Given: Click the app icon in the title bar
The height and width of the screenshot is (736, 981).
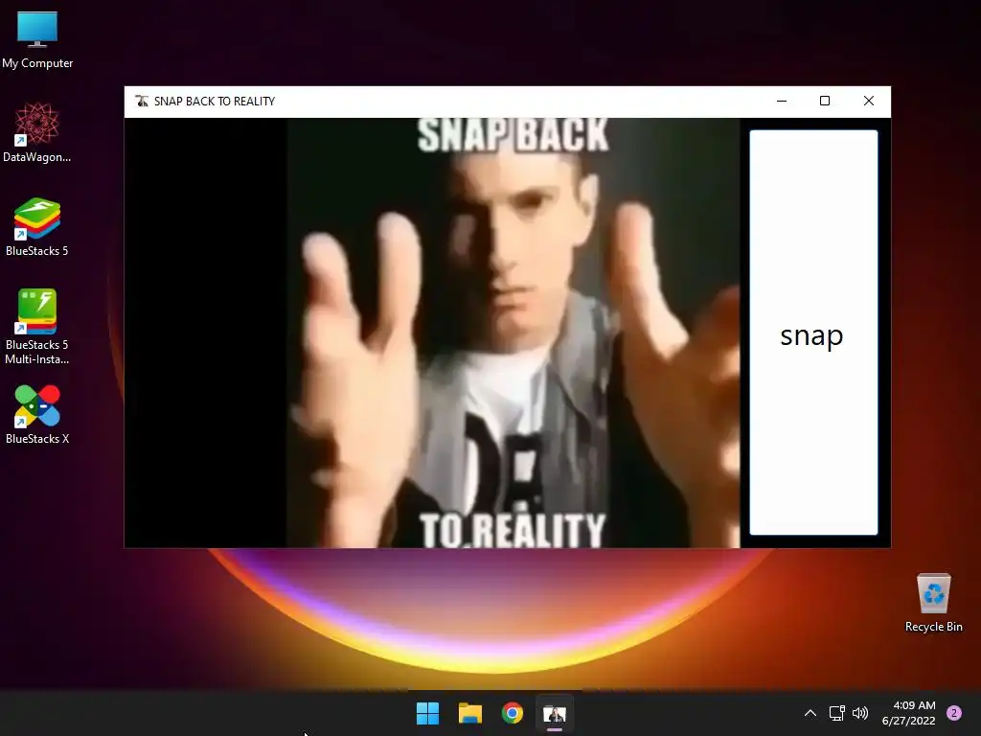Looking at the screenshot, I should [142, 101].
